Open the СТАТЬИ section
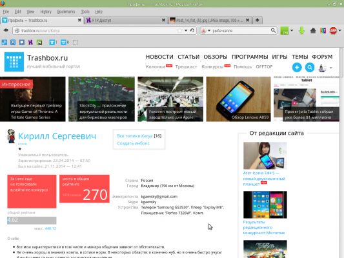Viewport: 344px width, 258px height. point(188,57)
